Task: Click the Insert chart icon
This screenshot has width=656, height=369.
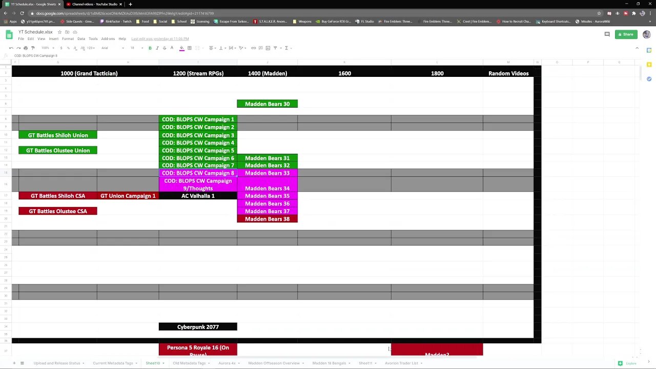Action: click(268, 48)
